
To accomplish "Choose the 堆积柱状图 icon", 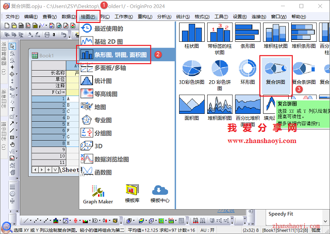I will point(276,32).
